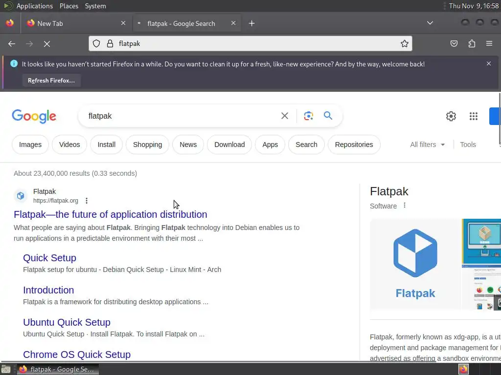Click show desktop icon in bottom panel
The image size is (501, 375).
point(6,369)
